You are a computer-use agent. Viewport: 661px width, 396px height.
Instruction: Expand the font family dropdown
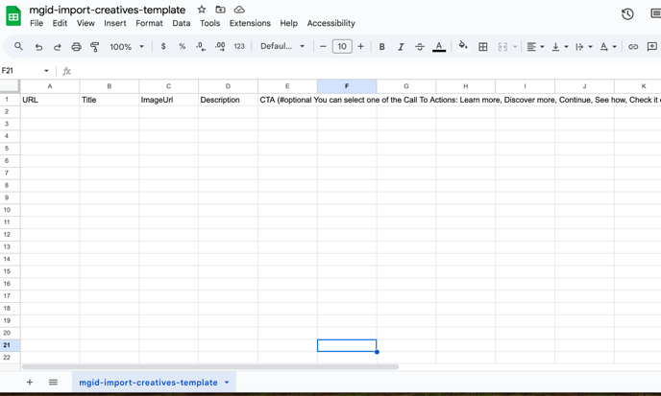pyautogui.click(x=282, y=47)
